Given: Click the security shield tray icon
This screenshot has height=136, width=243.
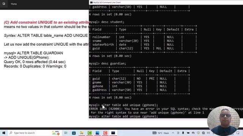Looking at the screenshot, I should pyautogui.click(x=198, y=133).
